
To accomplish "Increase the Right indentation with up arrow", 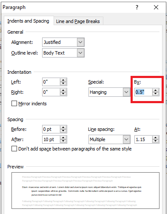I will (63, 90).
